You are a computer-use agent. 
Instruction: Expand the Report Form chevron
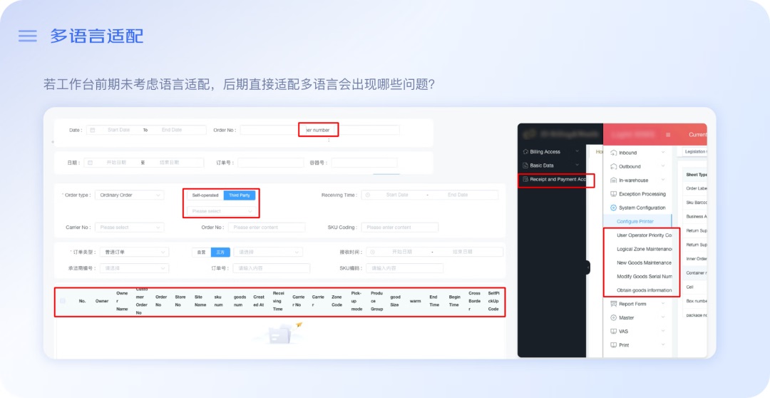(664, 304)
